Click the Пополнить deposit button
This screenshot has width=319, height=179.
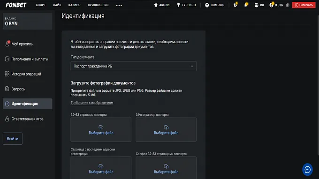[304, 5]
